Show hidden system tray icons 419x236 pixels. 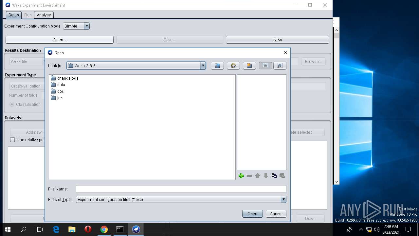click(x=361, y=229)
